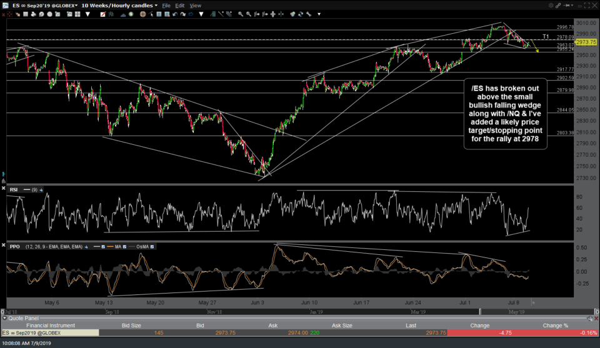Collapse the Quote Panel expander

(x=4, y=318)
